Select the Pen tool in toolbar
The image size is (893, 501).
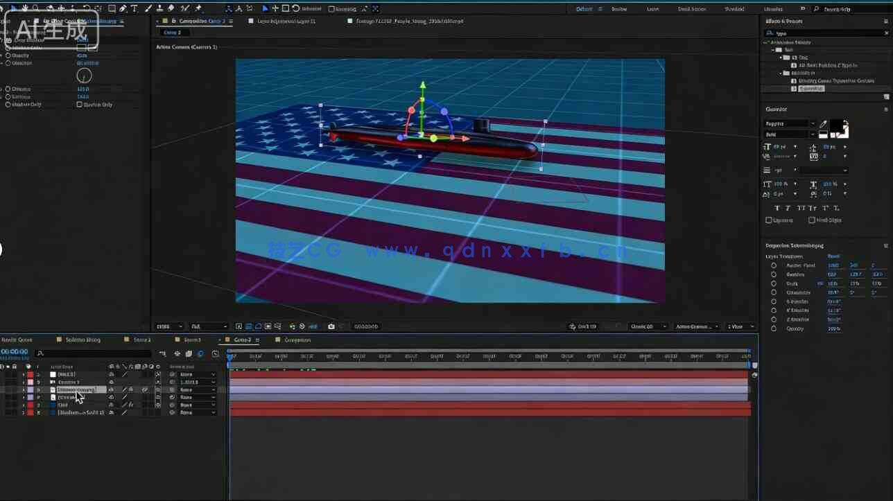123,8
